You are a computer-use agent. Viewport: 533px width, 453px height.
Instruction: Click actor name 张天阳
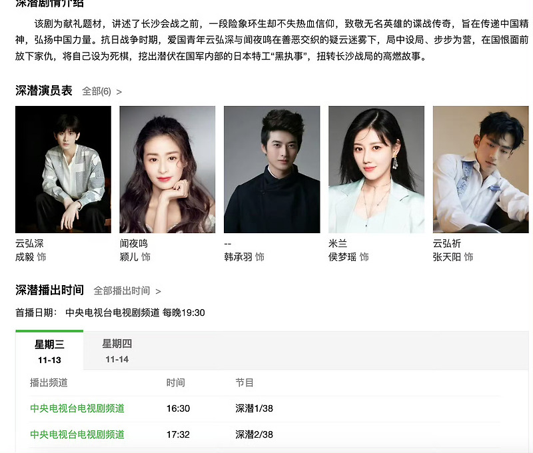coord(446,257)
